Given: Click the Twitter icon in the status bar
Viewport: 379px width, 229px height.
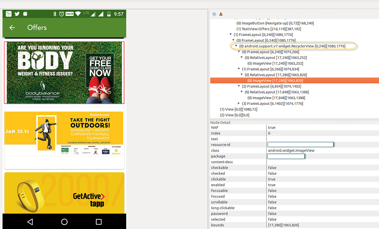Looking at the screenshot, I should tap(17, 13).
